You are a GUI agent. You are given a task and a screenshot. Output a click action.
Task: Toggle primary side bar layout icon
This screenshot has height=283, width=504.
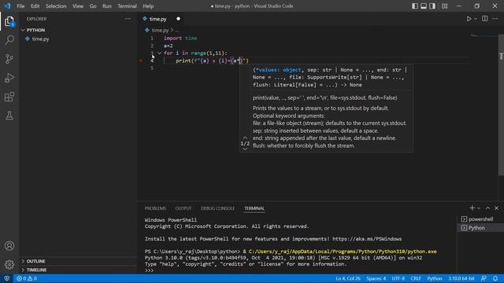pos(415,6)
